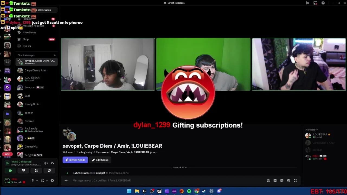Open connection info signal icon

tap(7, 163)
